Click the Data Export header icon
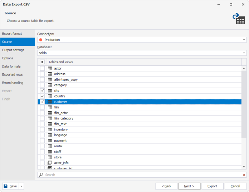249x192 pixels. click(x=238, y=19)
